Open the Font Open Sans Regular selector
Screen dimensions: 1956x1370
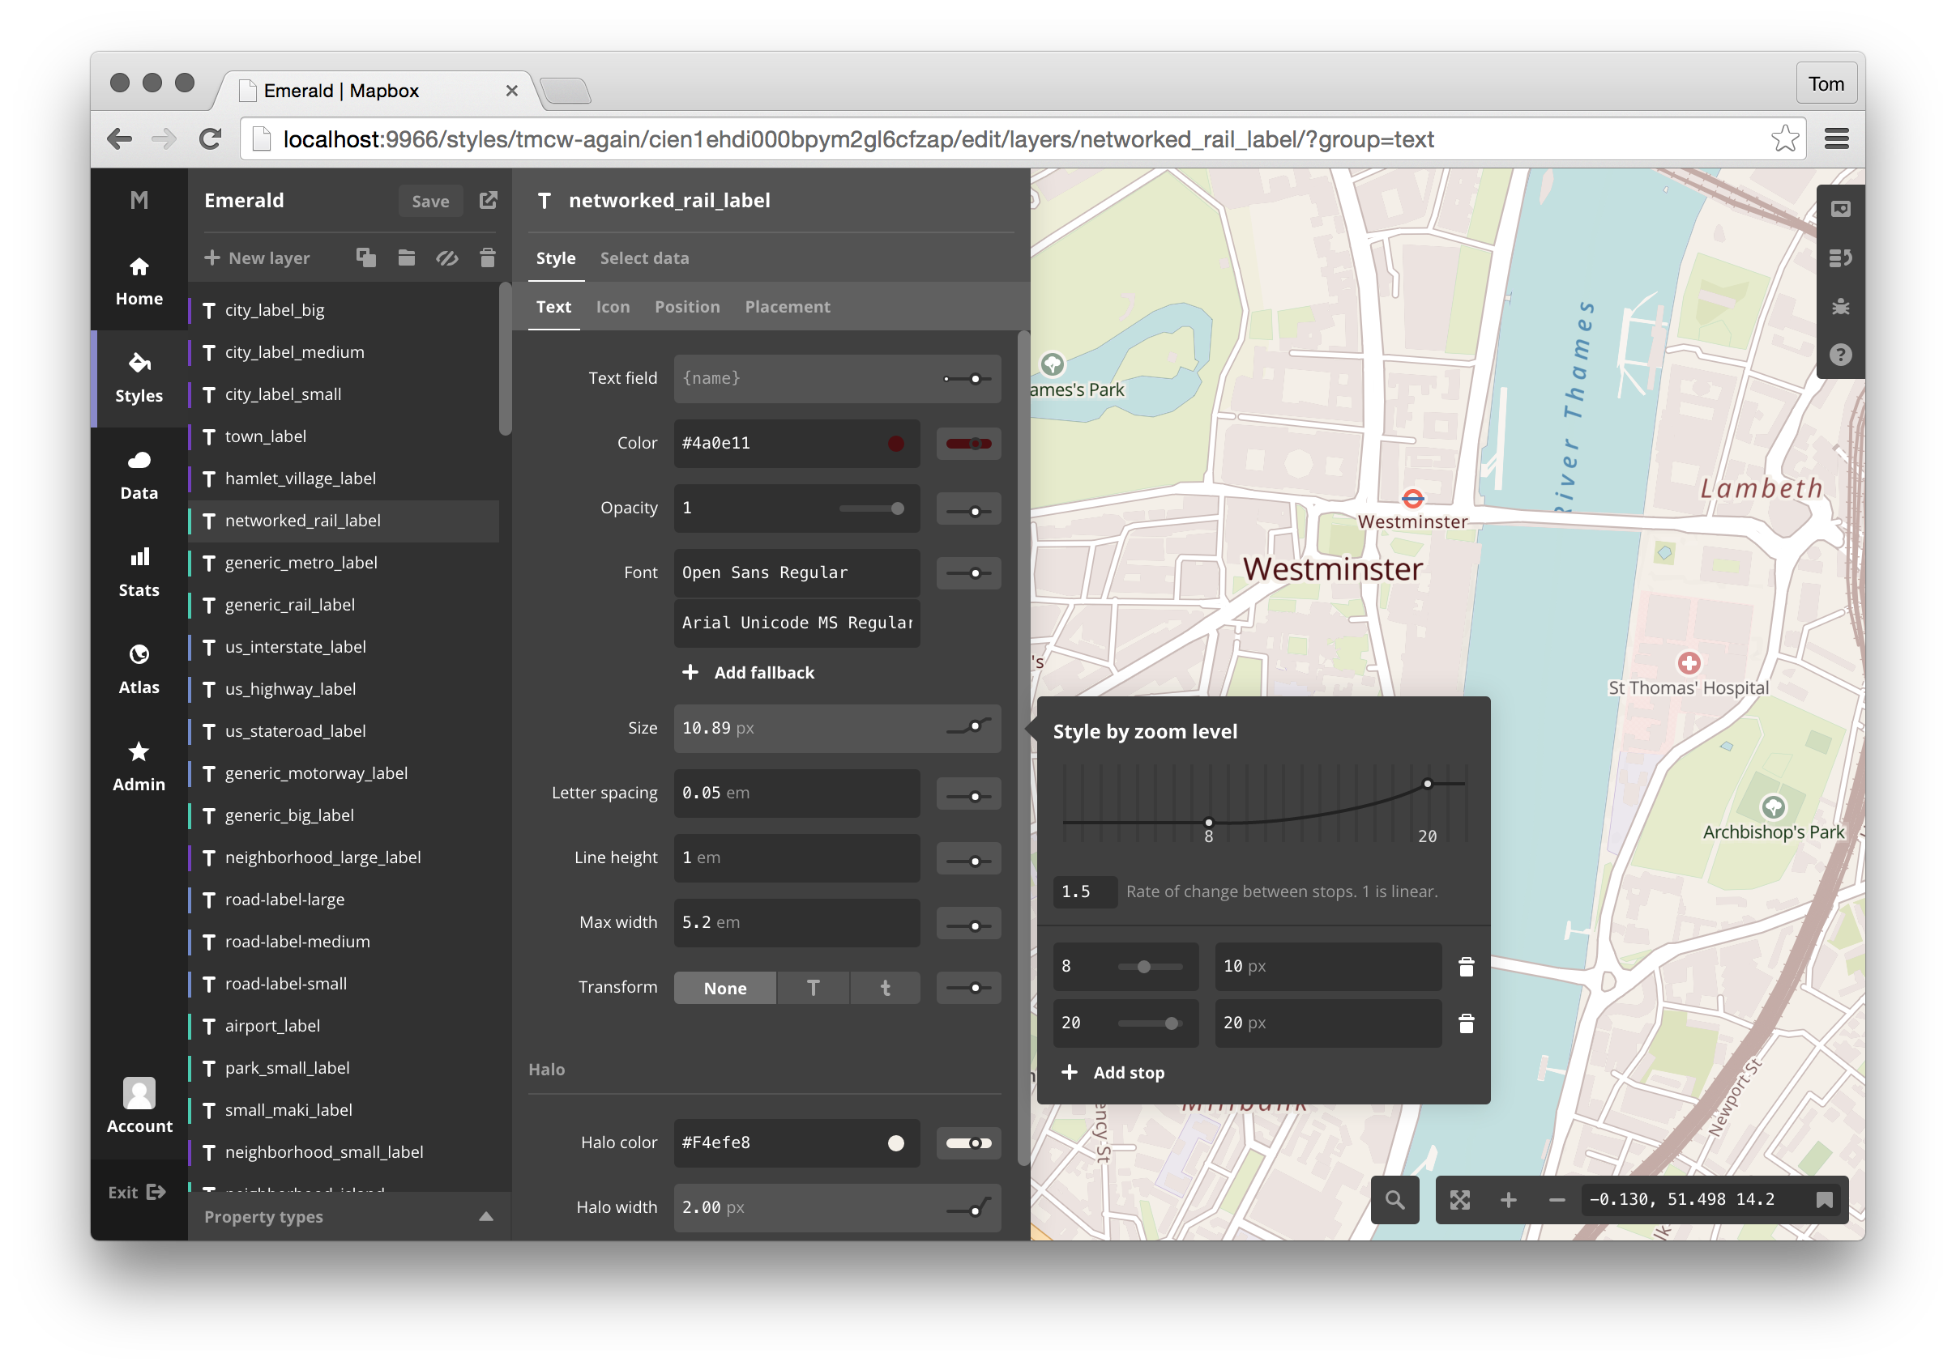(796, 572)
